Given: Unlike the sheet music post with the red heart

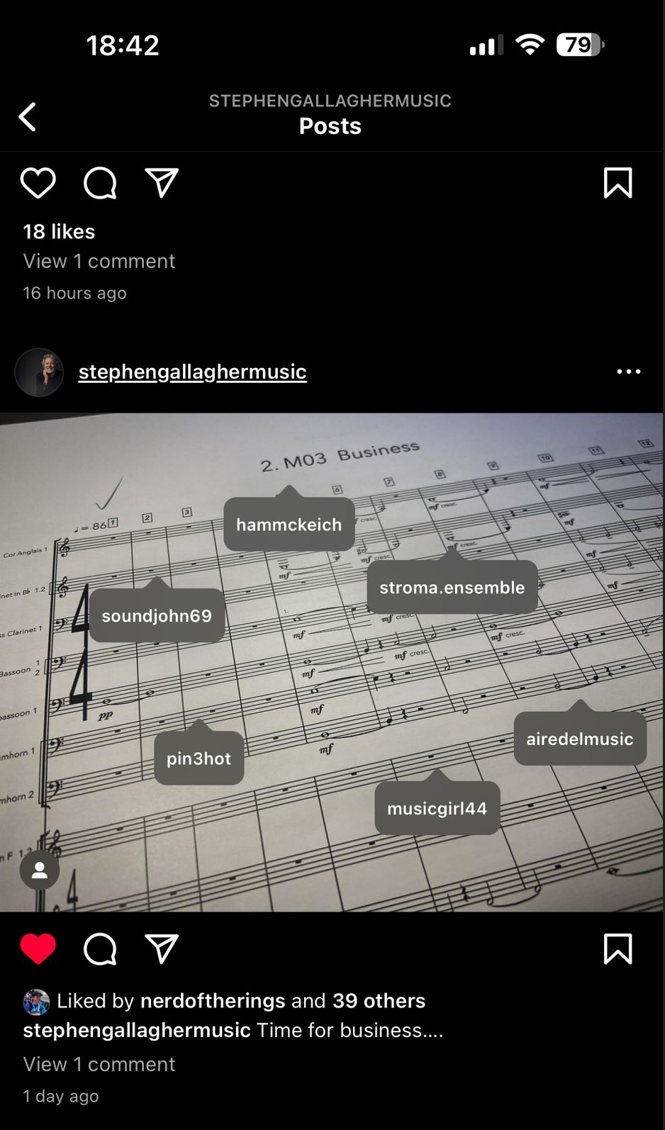Looking at the screenshot, I should 38,949.
